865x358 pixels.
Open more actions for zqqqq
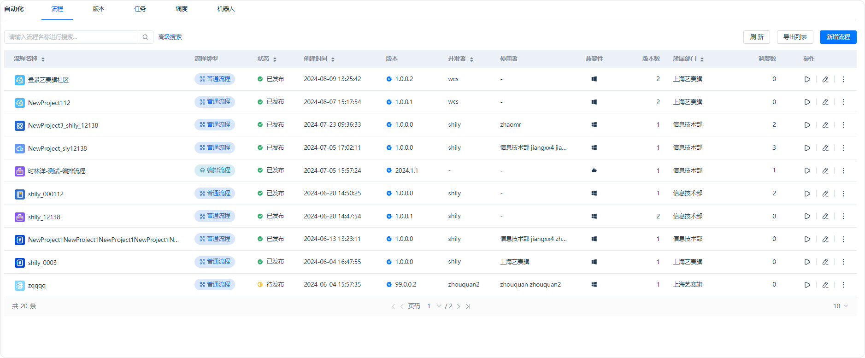pos(843,285)
